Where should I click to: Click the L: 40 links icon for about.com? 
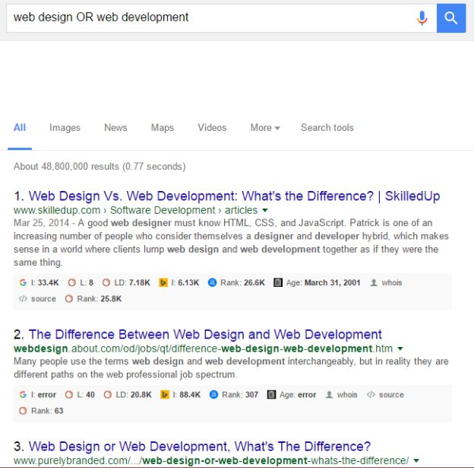(x=69, y=395)
